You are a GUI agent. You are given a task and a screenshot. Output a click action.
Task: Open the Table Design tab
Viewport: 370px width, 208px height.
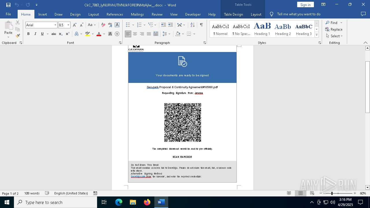click(x=233, y=14)
